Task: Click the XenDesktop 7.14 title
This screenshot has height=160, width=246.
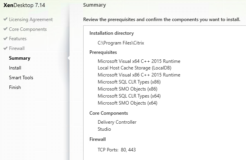Action: click(24, 5)
